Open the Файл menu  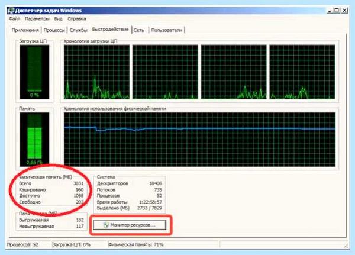14,18
